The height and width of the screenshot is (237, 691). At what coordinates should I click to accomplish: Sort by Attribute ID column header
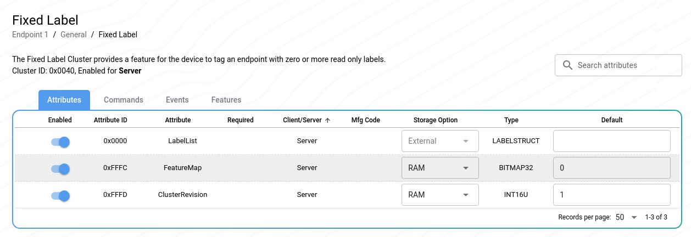point(110,120)
